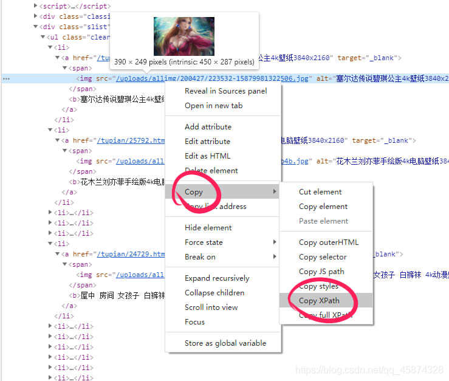The image size is (449, 381).
Task: Choose Add attribute from context menu
Action: click(208, 126)
